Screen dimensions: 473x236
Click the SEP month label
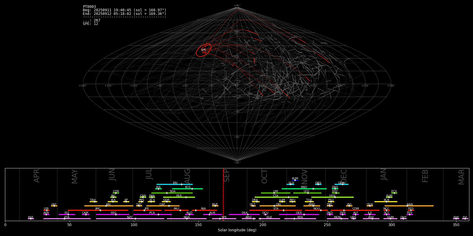pos(227,175)
